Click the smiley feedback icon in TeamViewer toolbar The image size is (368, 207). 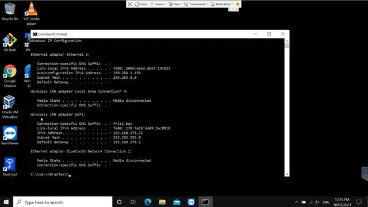pos(237,4)
